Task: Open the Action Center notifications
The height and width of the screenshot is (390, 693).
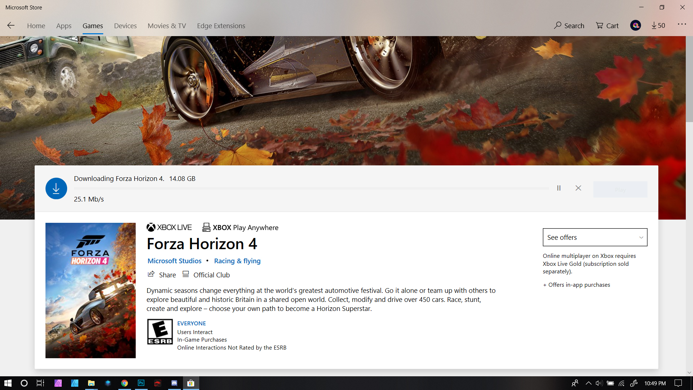Action: click(678, 383)
